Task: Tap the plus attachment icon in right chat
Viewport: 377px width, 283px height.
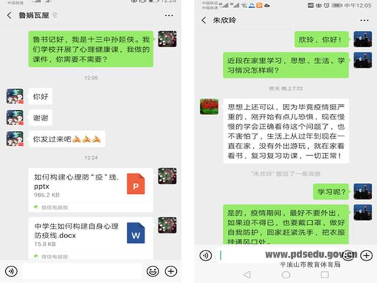Action: pyautogui.click(x=366, y=255)
